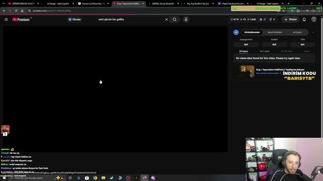Screen dimensions: 323x181
Task: Select the 1st 7 days time range
Action: pos(264,51)
